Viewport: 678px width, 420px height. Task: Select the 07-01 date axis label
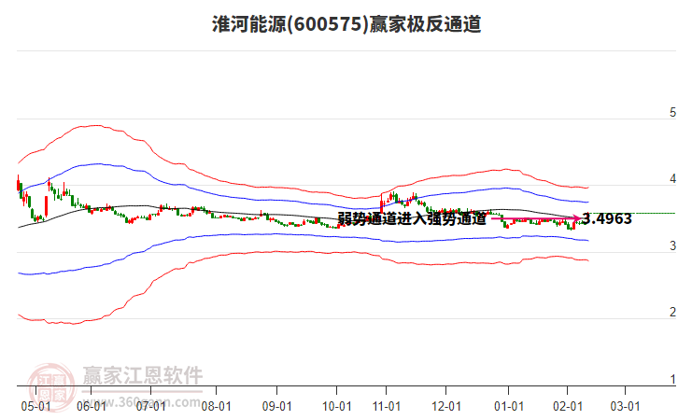[151, 406]
